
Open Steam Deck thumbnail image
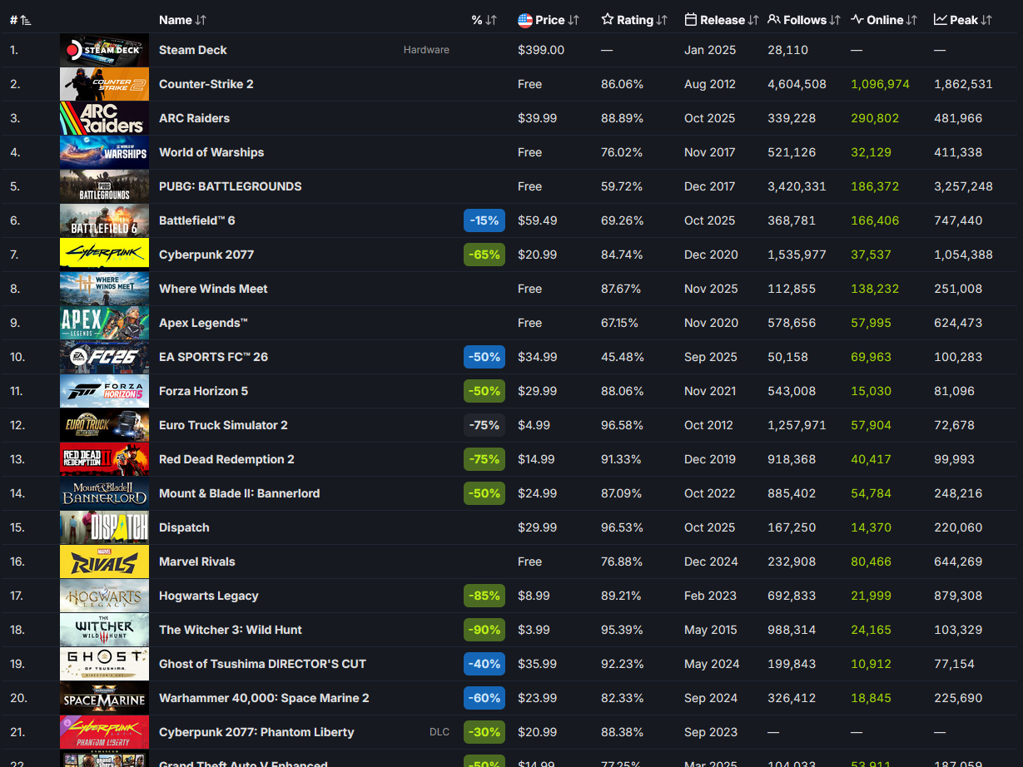(x=104, y=50)
